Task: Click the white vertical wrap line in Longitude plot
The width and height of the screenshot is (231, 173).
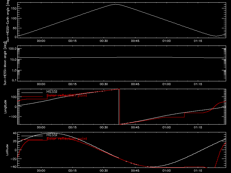Action: point(119,107)
